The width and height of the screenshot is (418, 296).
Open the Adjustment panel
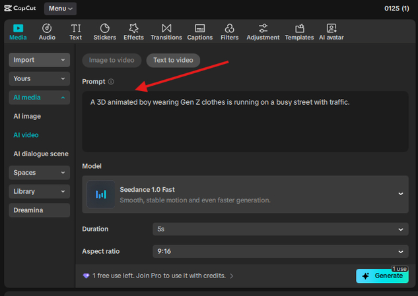(263, 32)
